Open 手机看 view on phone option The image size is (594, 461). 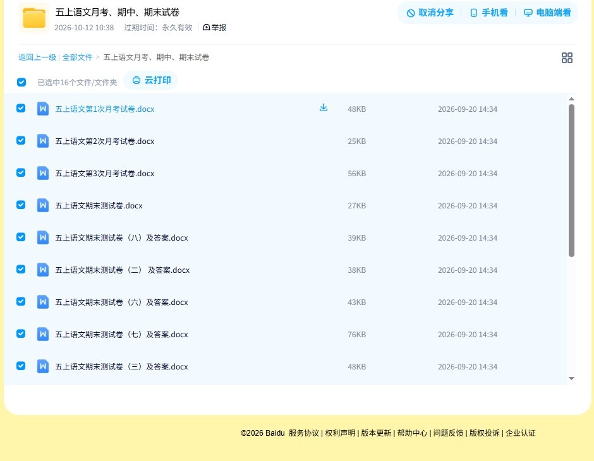pyautogui.click(x=488, y=13)
